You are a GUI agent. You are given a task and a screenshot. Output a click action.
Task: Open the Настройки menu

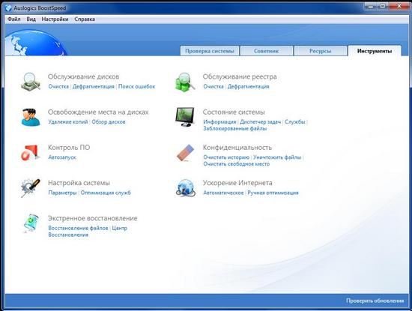pyautogui.click(x=55, y=19)
